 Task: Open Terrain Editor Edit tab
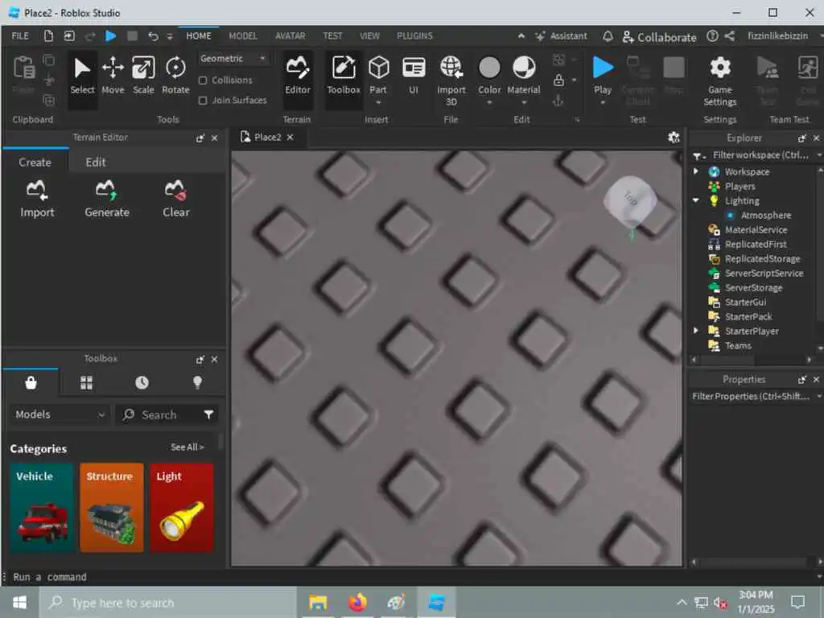(x=96, y=163)
